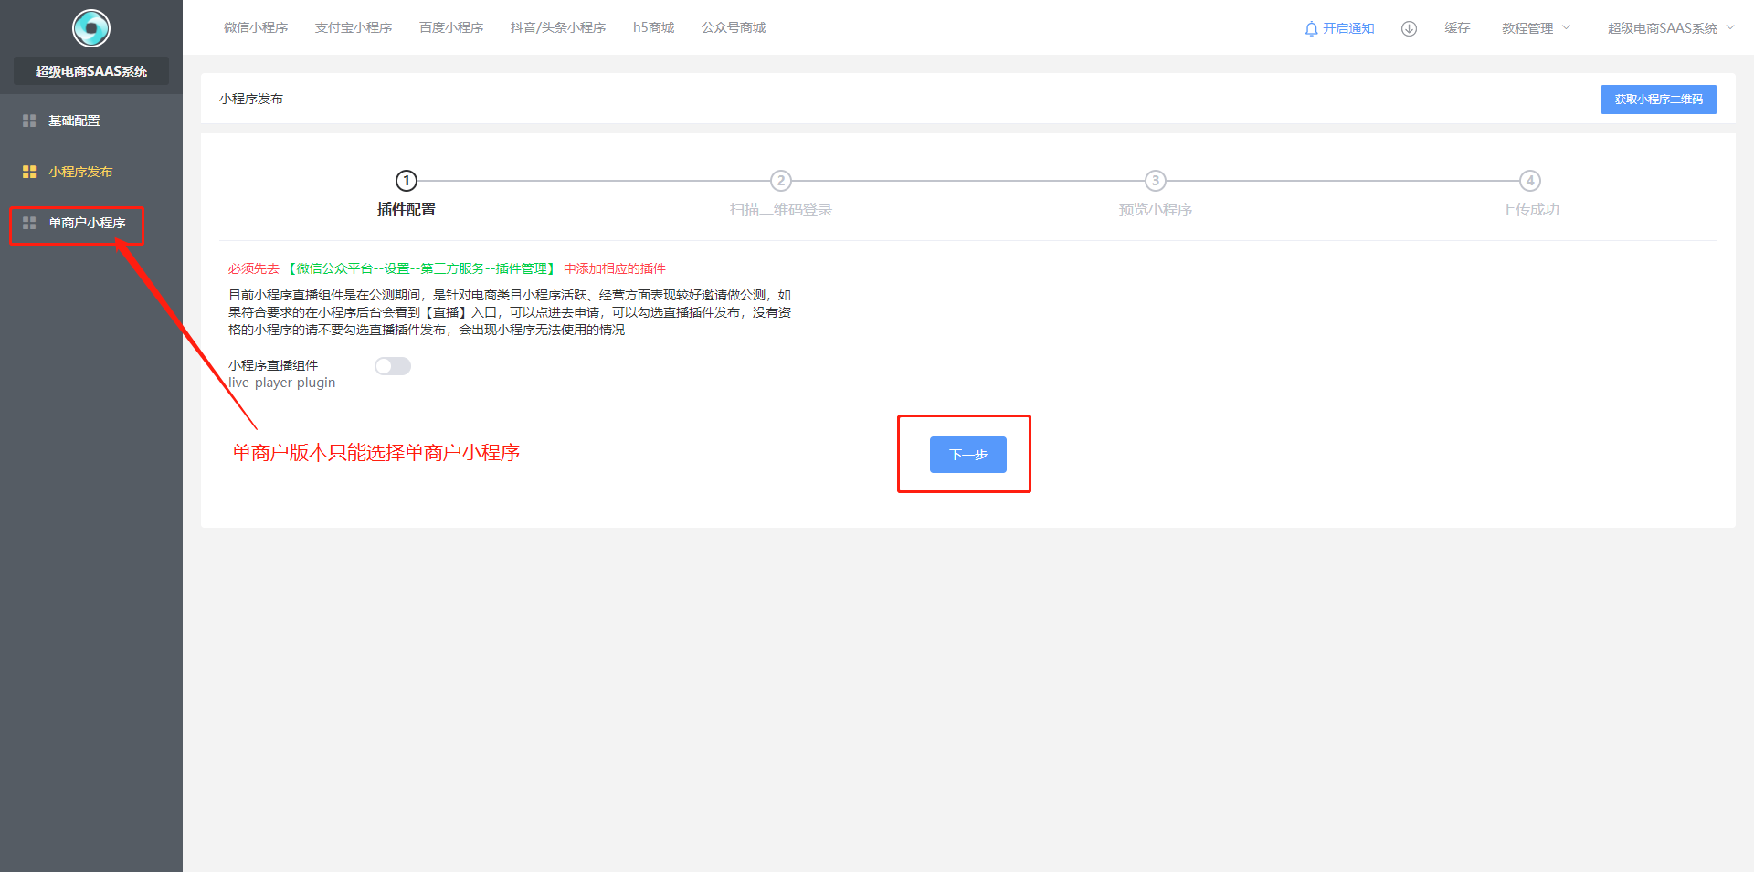1754x872 pixels.
Task: Click the grid icon beside 单商户小程序
Action: point(29,223)
